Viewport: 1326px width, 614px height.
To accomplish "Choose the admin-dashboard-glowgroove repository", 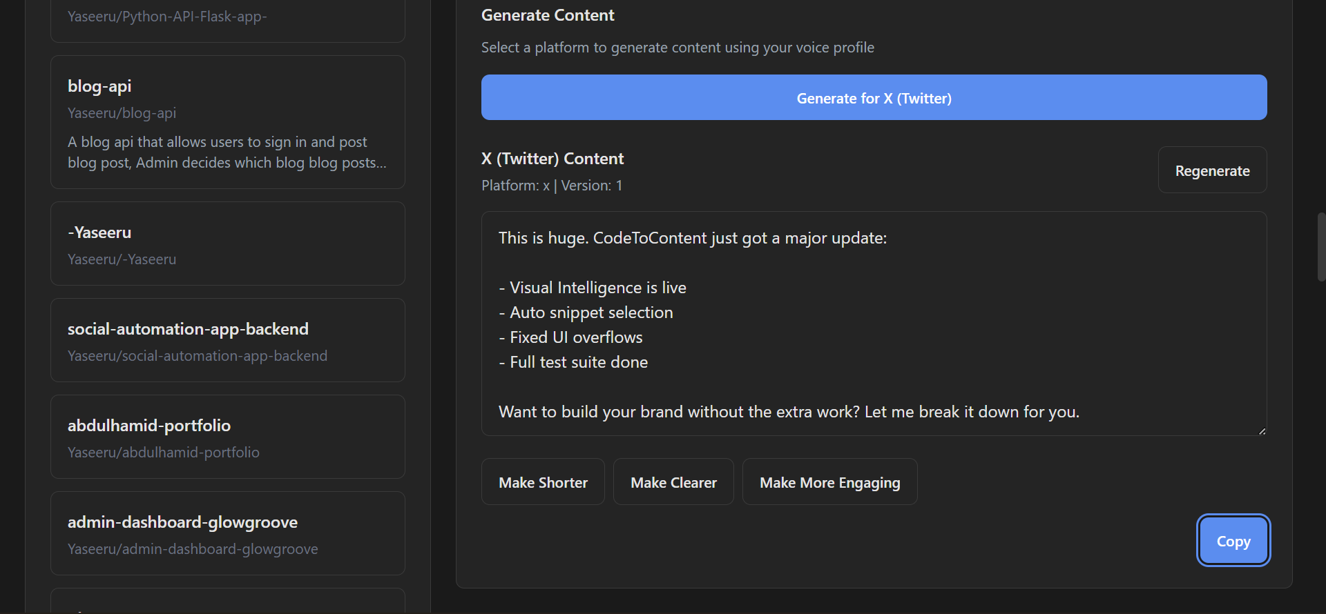I will pos(227,533).
